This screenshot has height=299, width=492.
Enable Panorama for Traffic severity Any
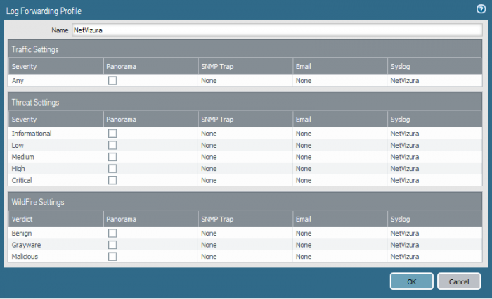[112, 81]
